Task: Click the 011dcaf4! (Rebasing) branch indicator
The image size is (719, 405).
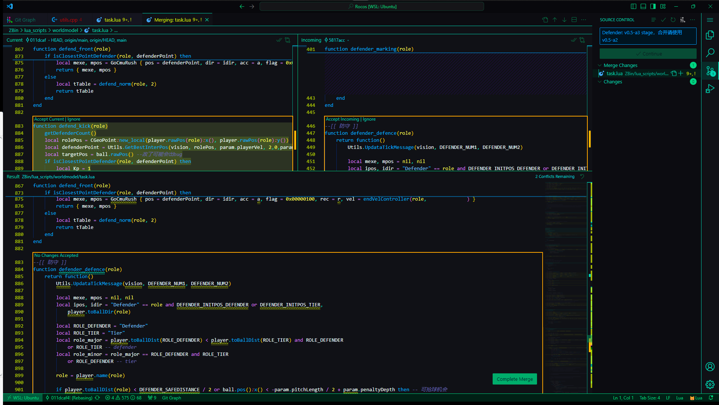Action: 69,398
